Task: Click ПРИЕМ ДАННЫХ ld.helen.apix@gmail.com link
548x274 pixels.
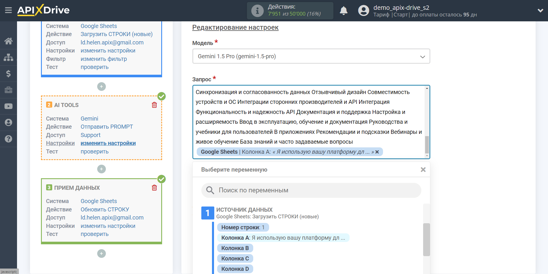Action: pos(112,217)
